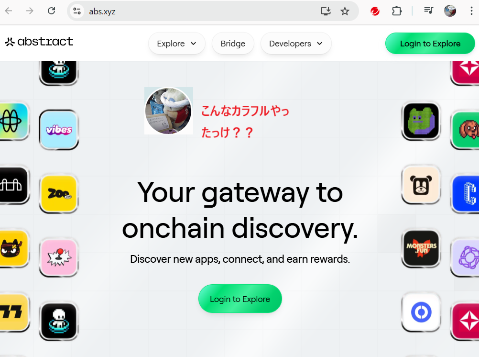Open the panda bear face app icon
This screenshot has width=479, height=357.
coord(421,185)
